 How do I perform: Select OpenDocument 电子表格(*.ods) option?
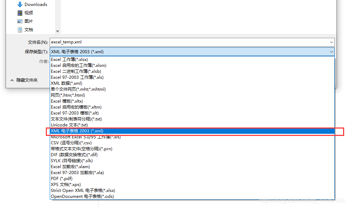(192, 196)
